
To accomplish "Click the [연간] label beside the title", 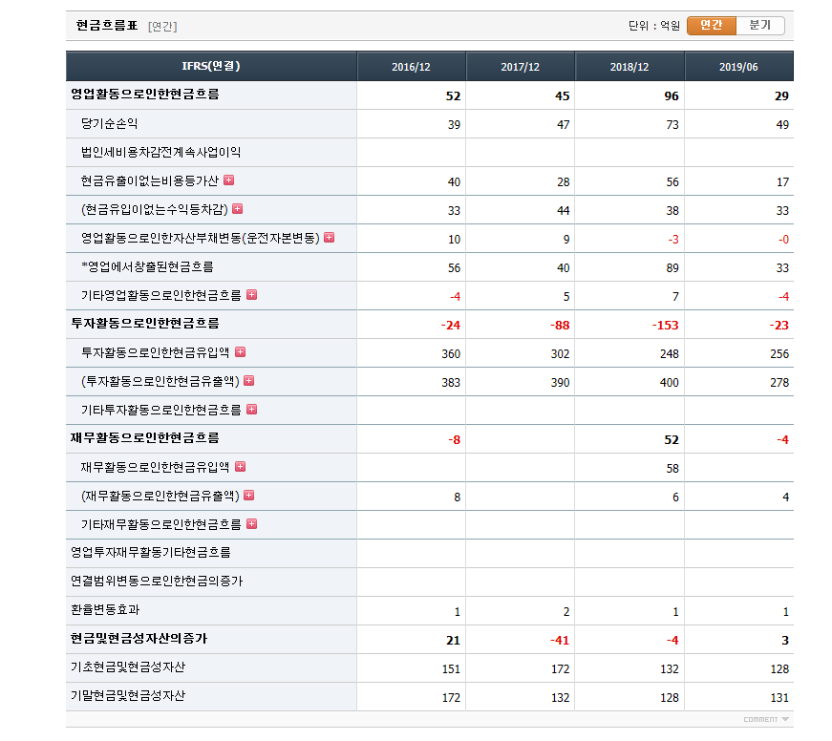I will pos(162,27).
